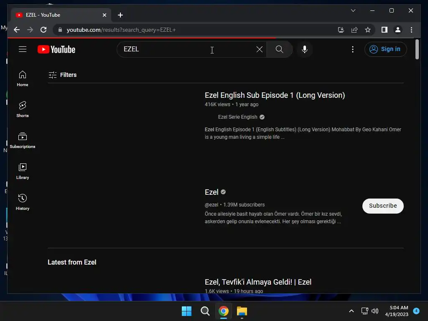Screen dimensions: 428x321
Task: Reload the YouTube page
Action: coord(43,30)
